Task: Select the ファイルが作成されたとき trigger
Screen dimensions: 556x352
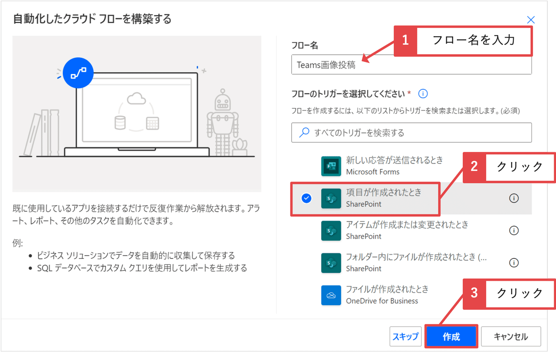Action: [411, 295]
